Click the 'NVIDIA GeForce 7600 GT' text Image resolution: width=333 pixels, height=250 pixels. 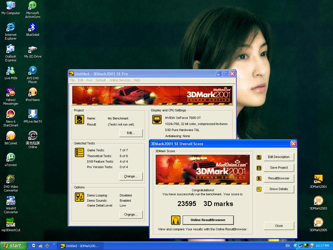tap(183, 118)
